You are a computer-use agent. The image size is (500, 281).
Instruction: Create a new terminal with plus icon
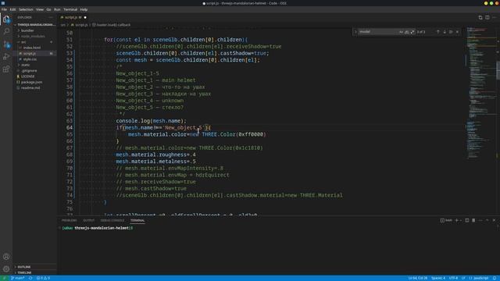pos(456,220)
